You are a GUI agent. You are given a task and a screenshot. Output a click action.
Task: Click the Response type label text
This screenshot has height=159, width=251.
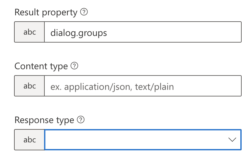click(44, 120)
